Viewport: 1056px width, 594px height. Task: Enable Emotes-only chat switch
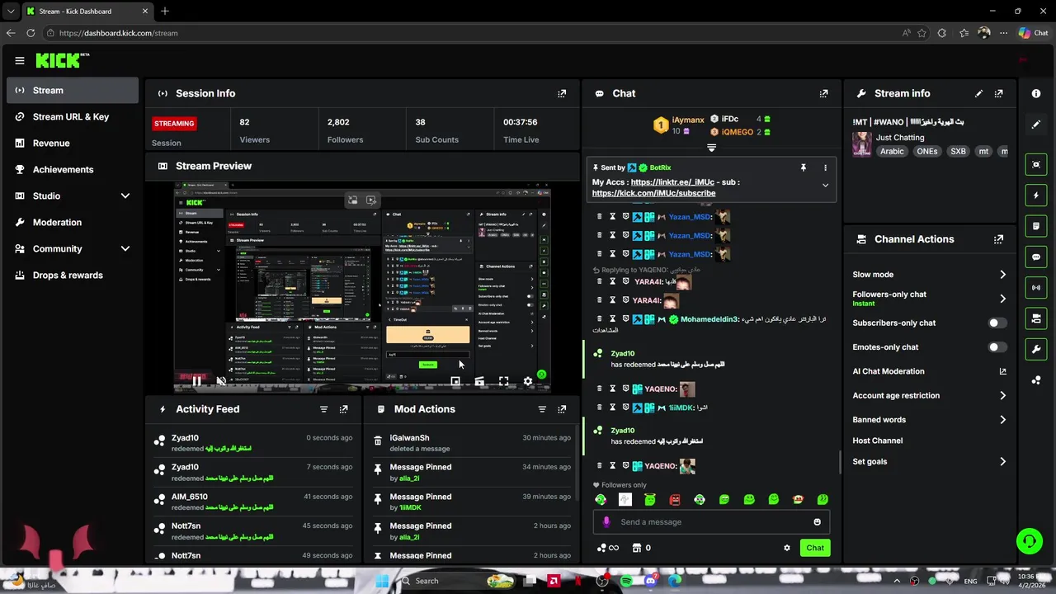[997, 347]
